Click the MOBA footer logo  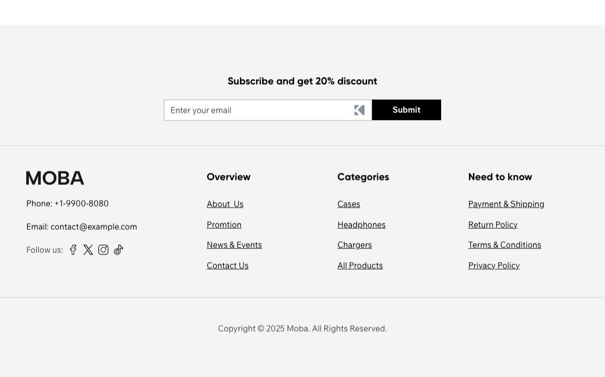tap(55, 178)
